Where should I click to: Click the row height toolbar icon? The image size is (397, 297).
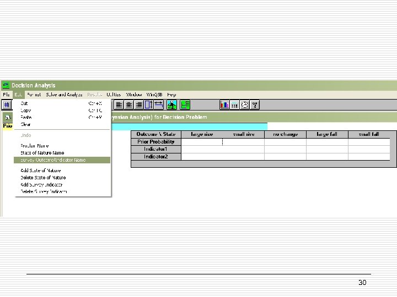click(149, 105)
